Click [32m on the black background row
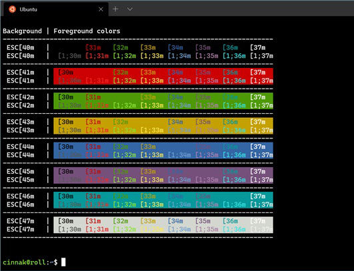Viewport: 354px width, 271px height. 121,48
